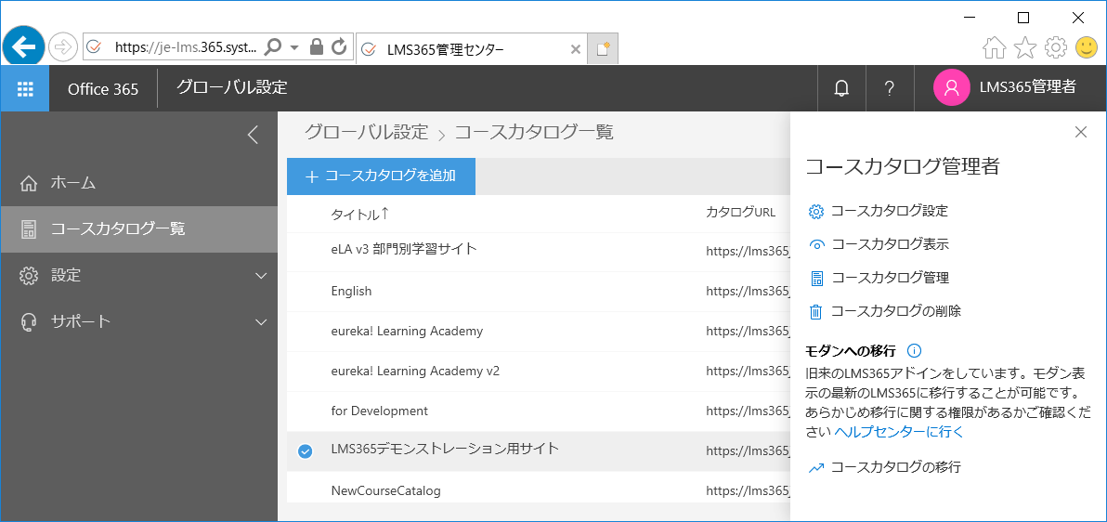Refresh the page using the reload icon

click(x=339, y=46)
